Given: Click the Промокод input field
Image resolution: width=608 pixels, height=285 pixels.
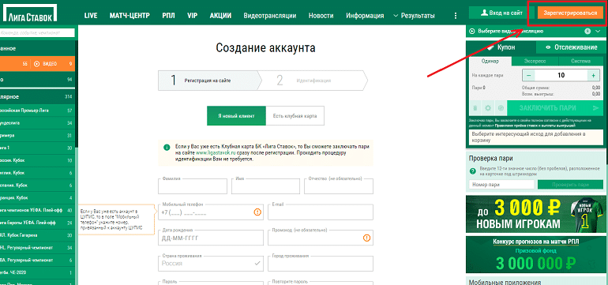Looking at the screenshot, I should [321, 238].
